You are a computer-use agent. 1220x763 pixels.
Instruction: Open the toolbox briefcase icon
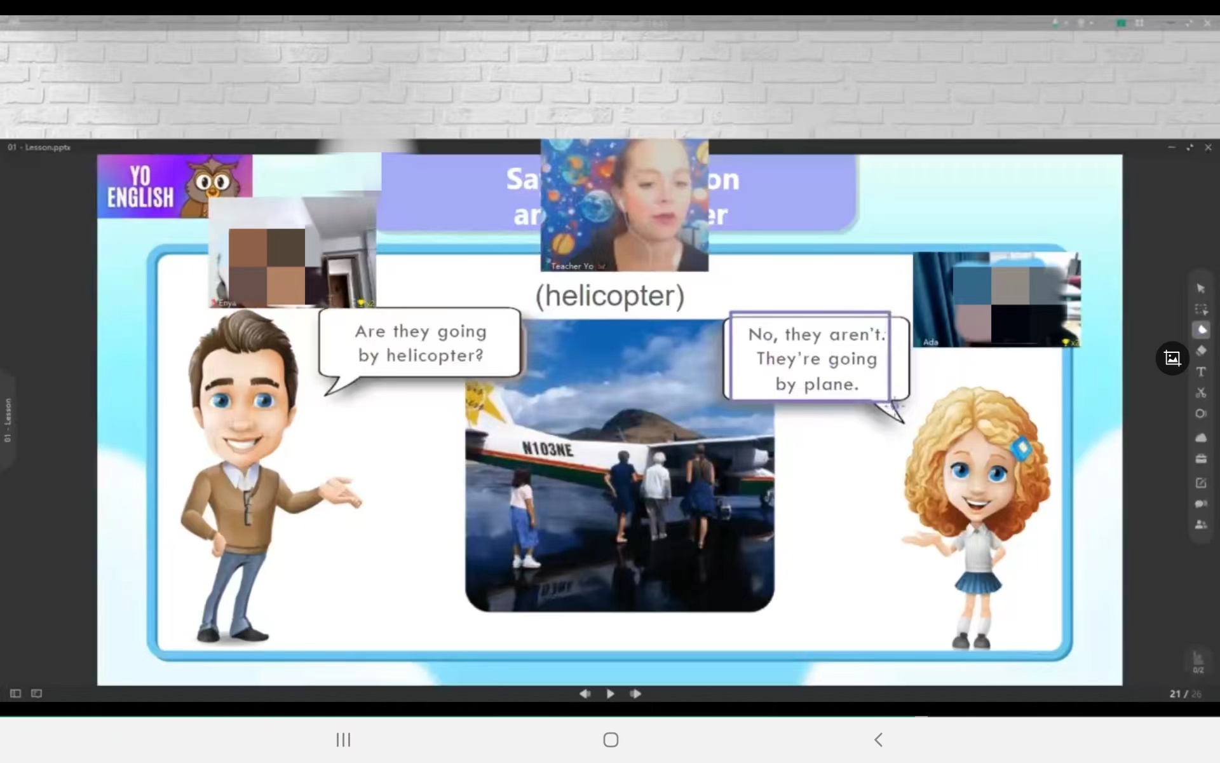pos(1200,458)
